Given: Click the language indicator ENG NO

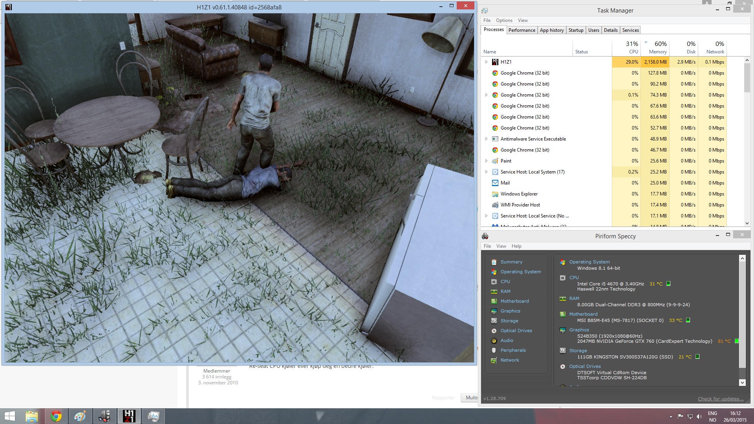Looking at the screenshot, I should (x=712, y=417).
